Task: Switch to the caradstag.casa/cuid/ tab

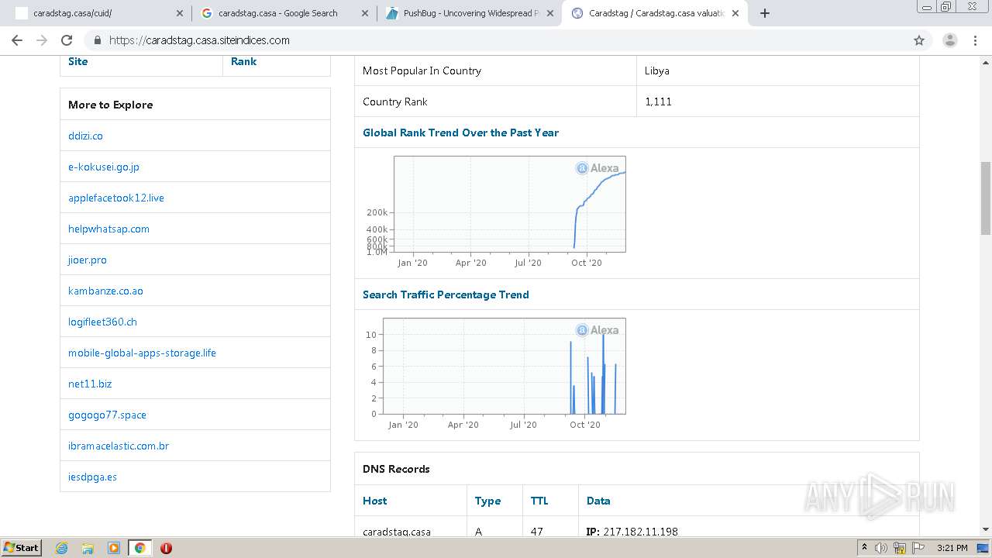Action: [x=98, y=13]
